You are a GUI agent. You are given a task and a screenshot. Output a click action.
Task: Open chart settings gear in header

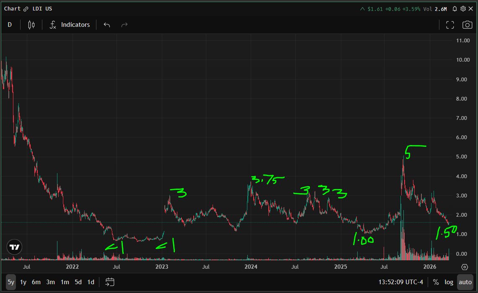pyautogui.click(x=463, y=9)
